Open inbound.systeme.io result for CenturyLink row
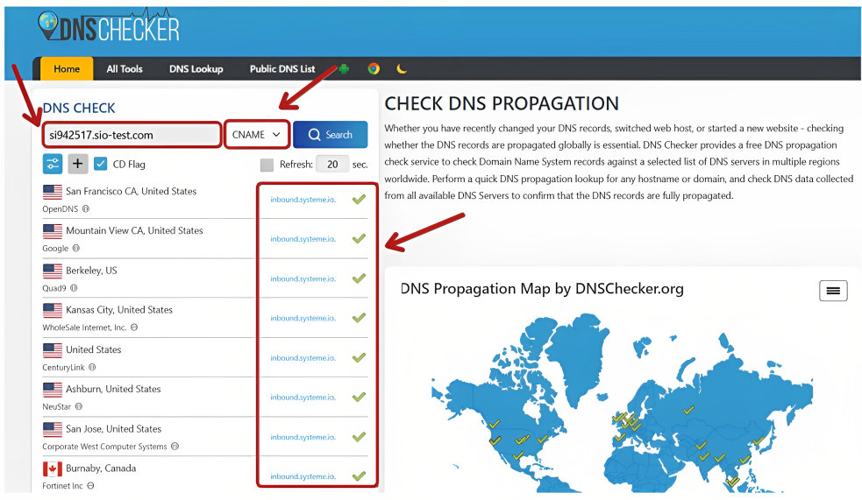Viewport: 862px width, 500px height. pyautogui.click(x=303, y=358)
